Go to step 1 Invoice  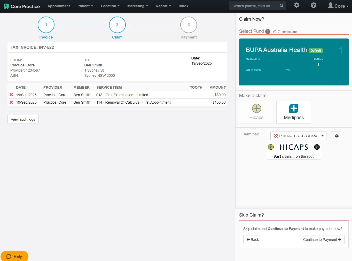(46, 25)
